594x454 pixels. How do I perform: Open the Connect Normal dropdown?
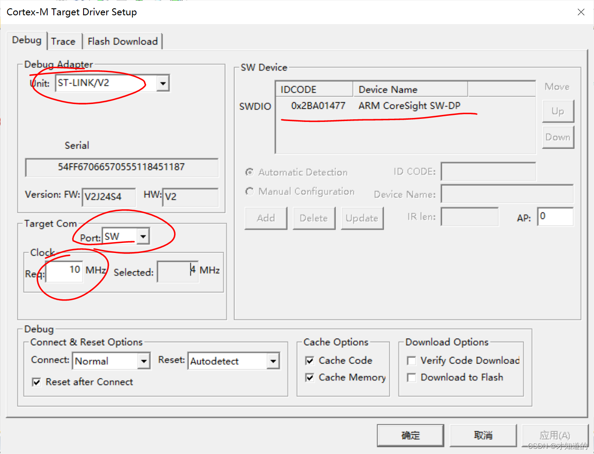[x=144, y=361]
